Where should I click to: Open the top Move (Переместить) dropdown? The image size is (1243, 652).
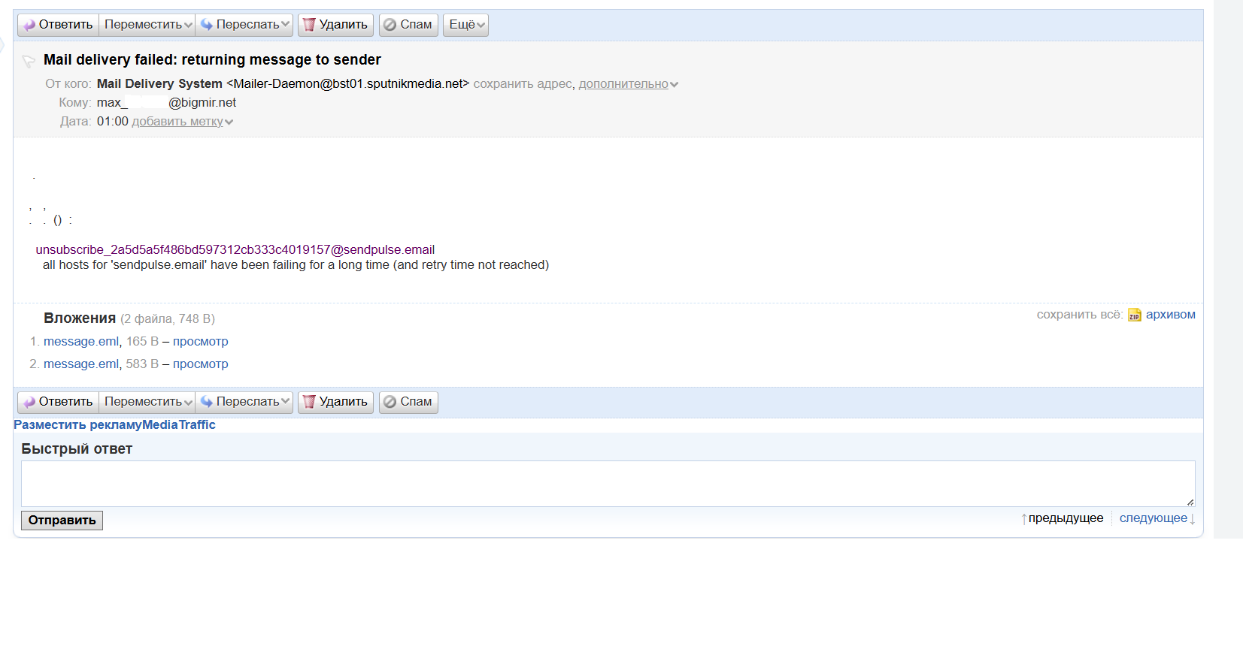pyautogui.click(x=147, y=25)
